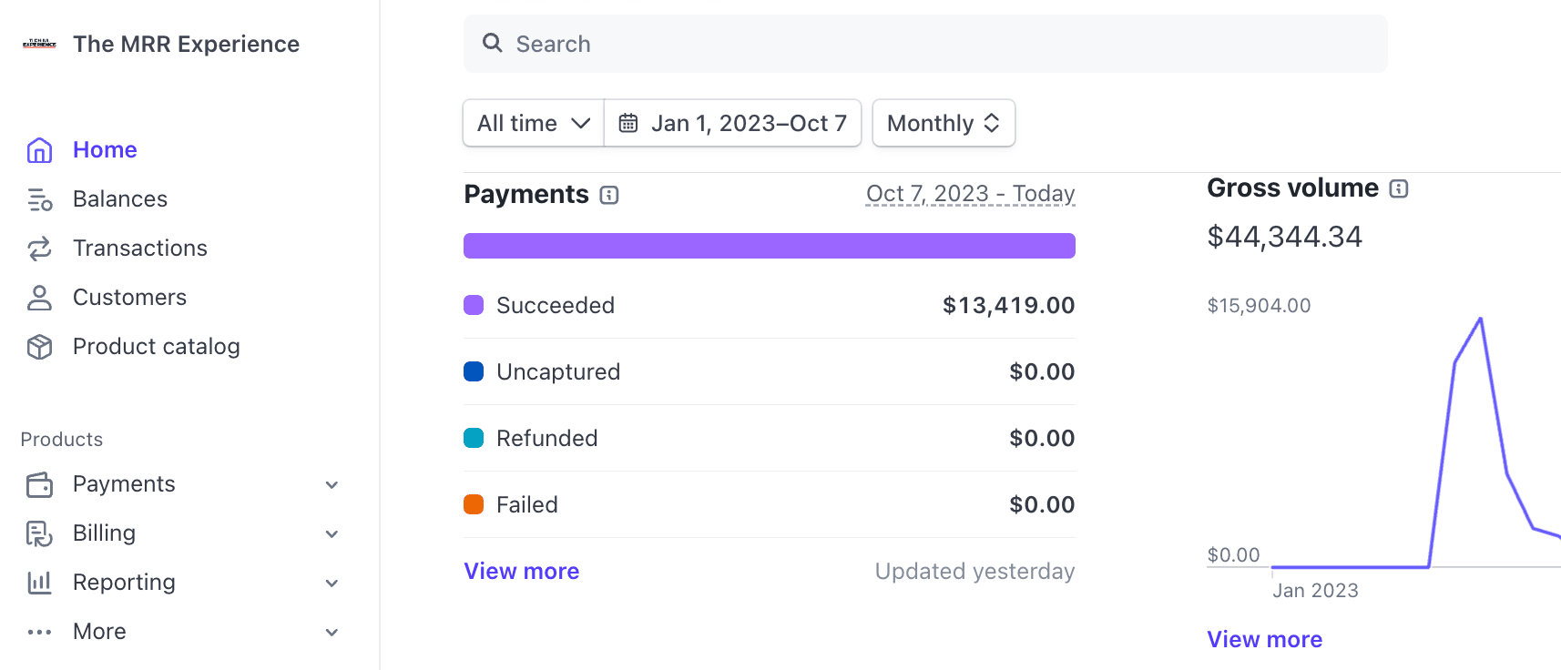
Task: Click View more under Payments
Action: pos(522,571)
